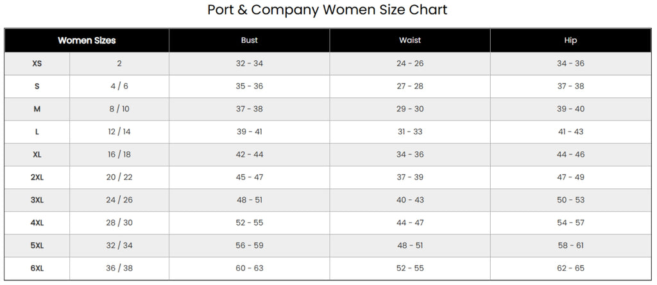The image size is (657, 285).
Task: Click the 4XL size label
Action: tap(37, 223)
